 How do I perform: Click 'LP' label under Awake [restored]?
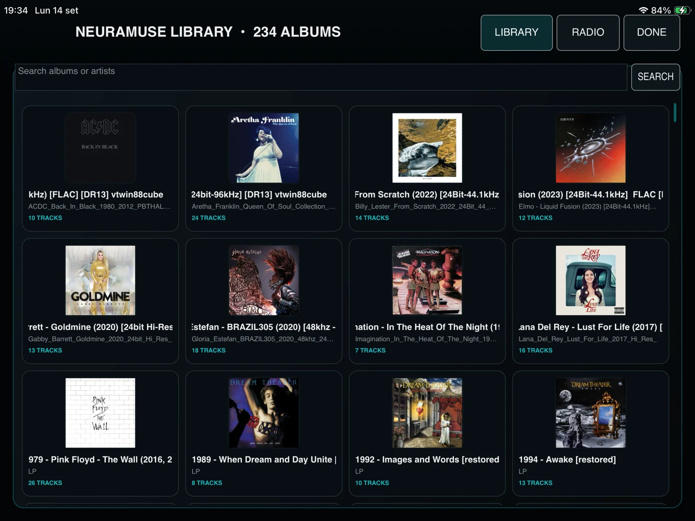523,471
